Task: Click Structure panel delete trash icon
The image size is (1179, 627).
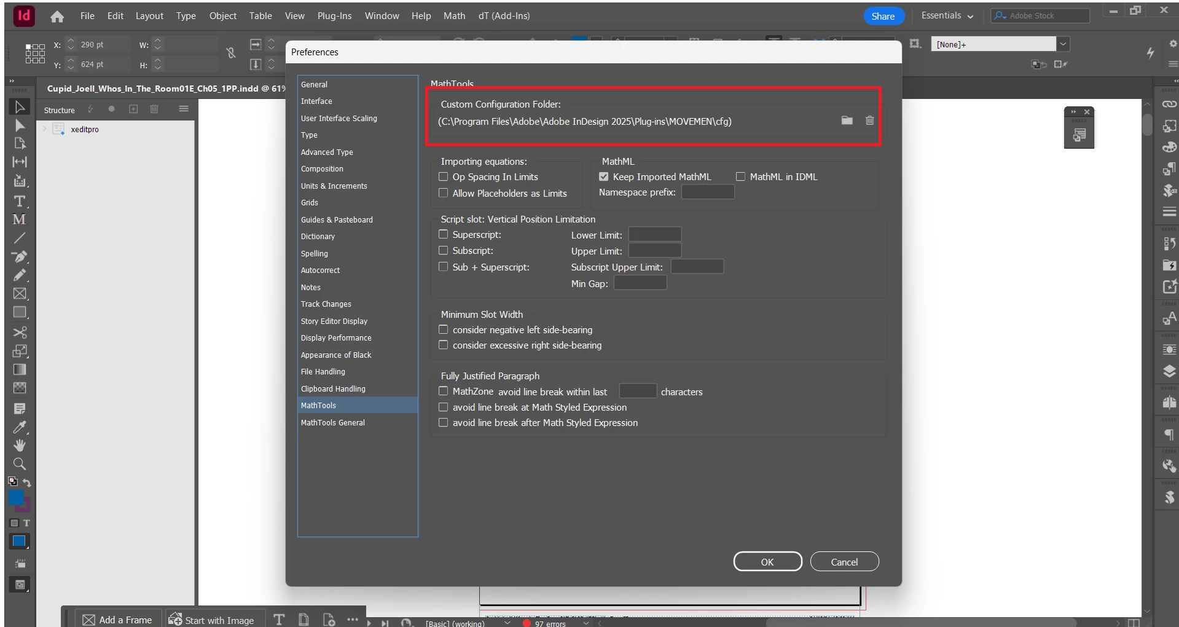Action: coord(154,109)
